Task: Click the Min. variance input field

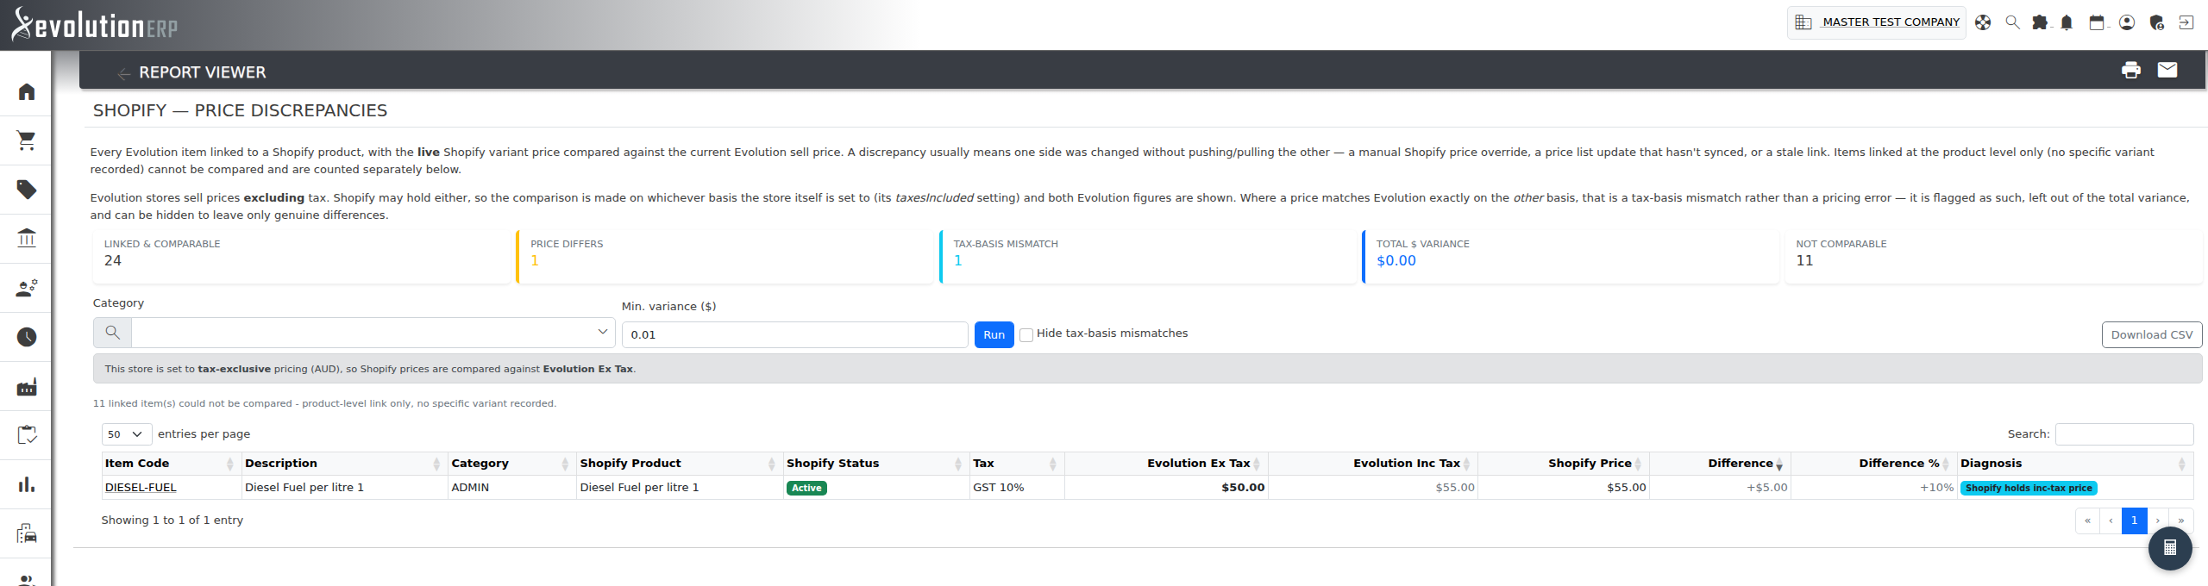Action: (x=794, y=334)
